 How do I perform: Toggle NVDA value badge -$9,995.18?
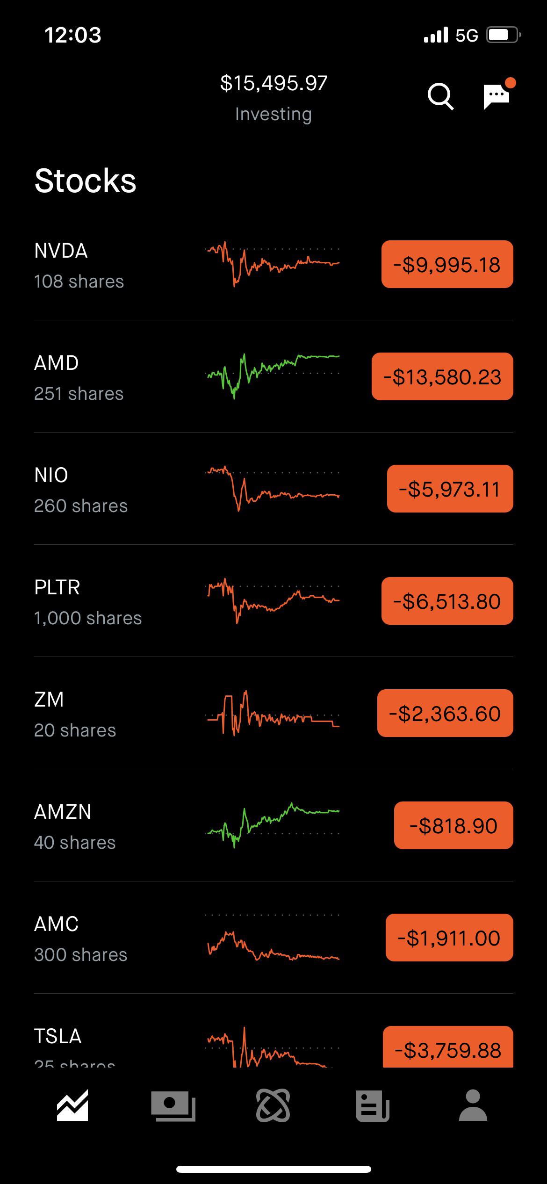pos(447,264)
